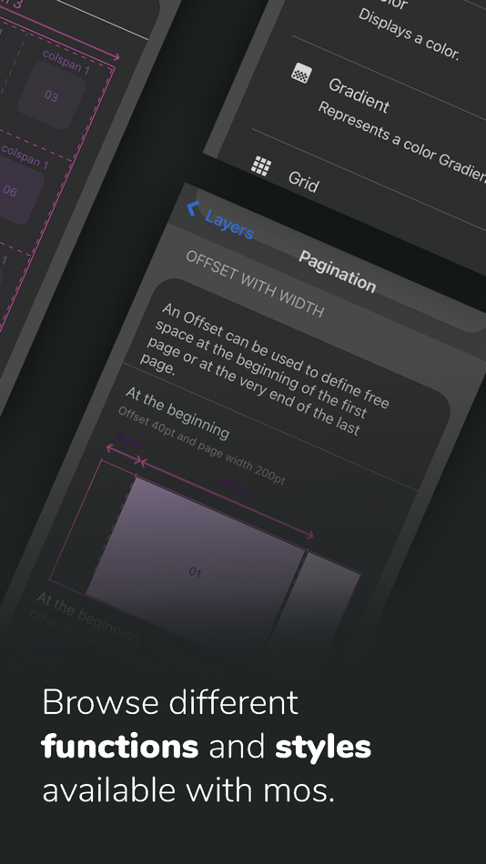Tap 'Offset 40pt and page width 200pt' subtitle
Screen dimensions: 486x864
pyautogui.click(x=201, y=447)
